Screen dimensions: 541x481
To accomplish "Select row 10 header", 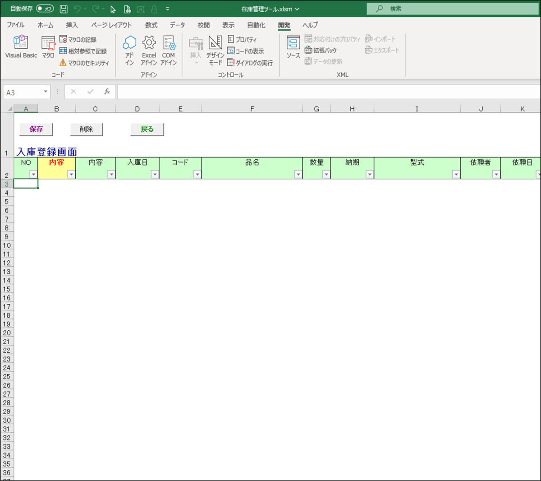I will pyautogui.click(x=7, y=245).
